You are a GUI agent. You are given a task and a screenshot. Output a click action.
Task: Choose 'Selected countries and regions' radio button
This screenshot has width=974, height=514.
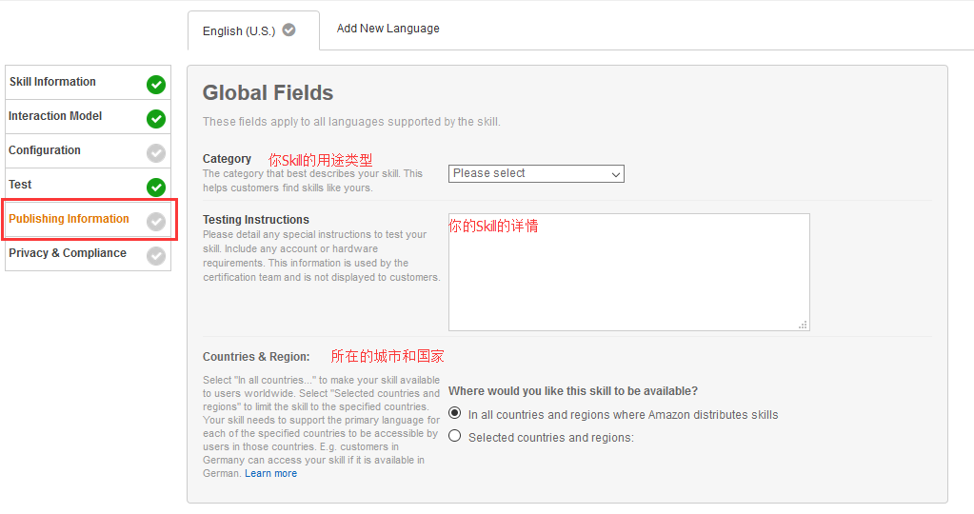click(455, 437)
